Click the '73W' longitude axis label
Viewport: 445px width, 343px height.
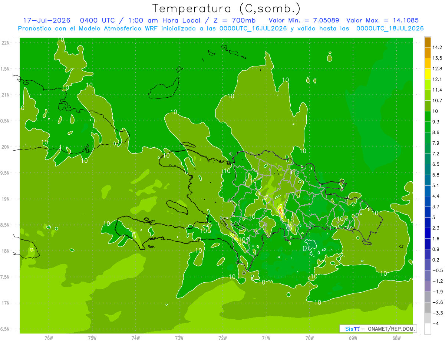(179, 338)
